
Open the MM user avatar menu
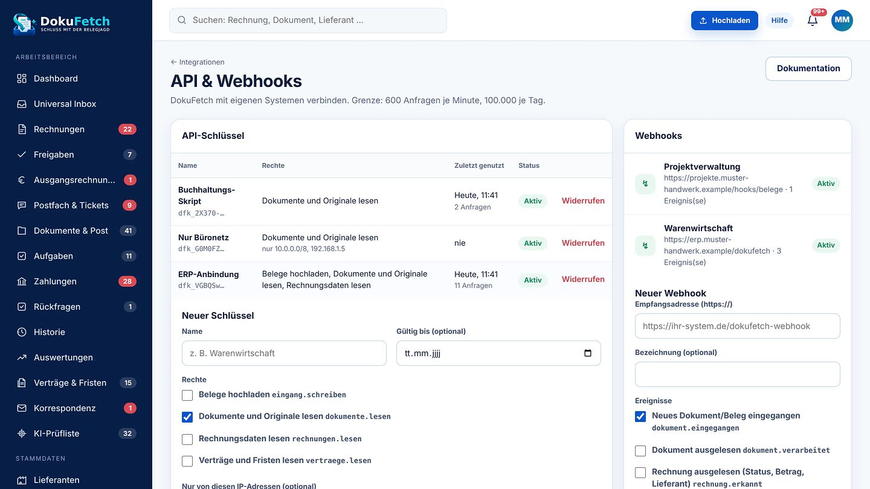(x=842, y=21)
